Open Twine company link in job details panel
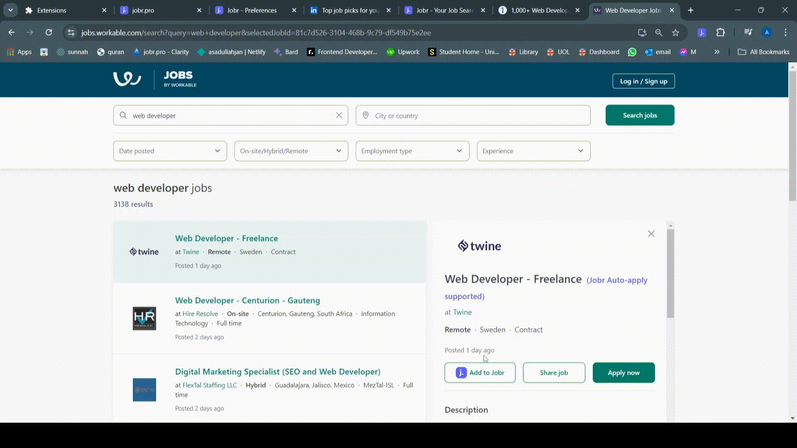 point(462,312)
